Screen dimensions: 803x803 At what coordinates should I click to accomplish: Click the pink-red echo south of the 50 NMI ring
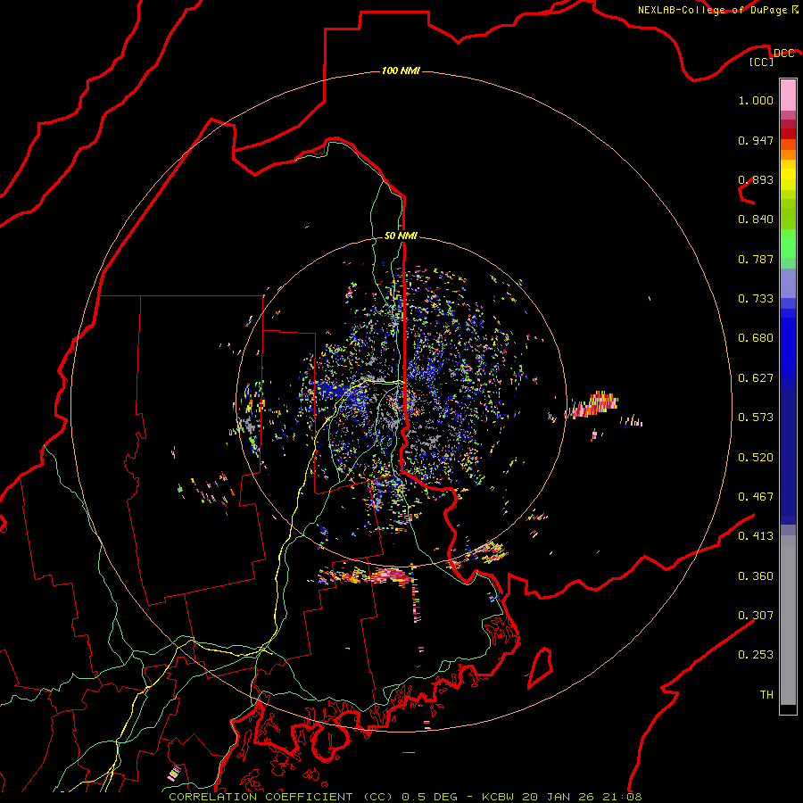click(x=389, y=576)
